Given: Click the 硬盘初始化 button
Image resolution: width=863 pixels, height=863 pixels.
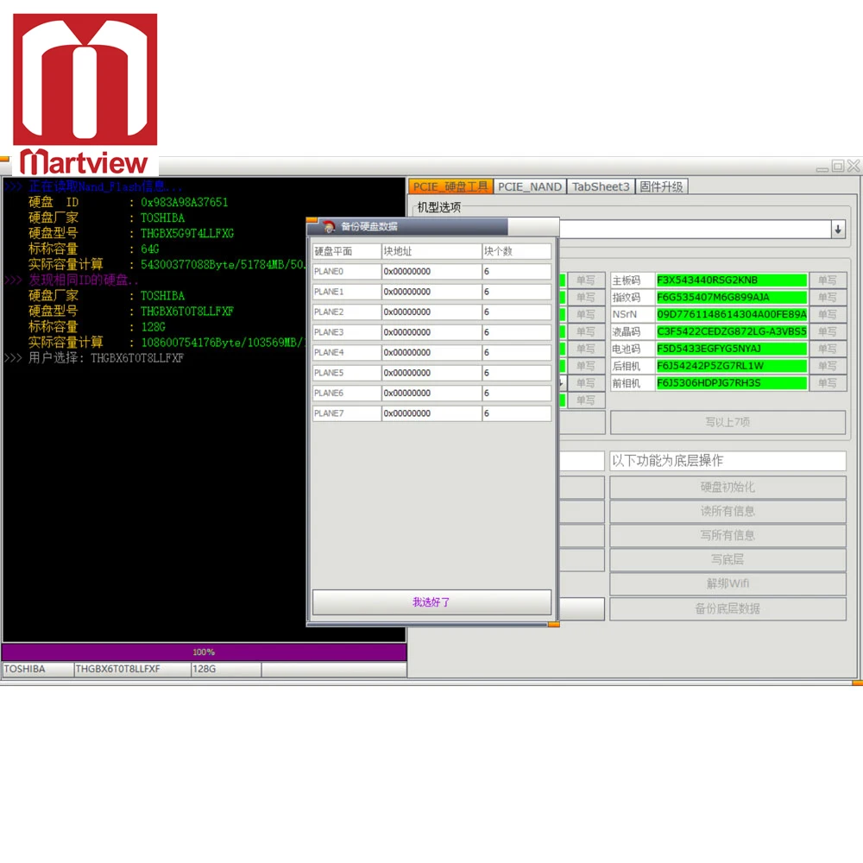Looking at the screenshot, I should coord(728,487).
